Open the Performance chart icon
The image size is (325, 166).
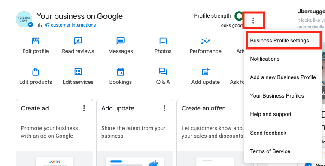click(x=205, y=41)
